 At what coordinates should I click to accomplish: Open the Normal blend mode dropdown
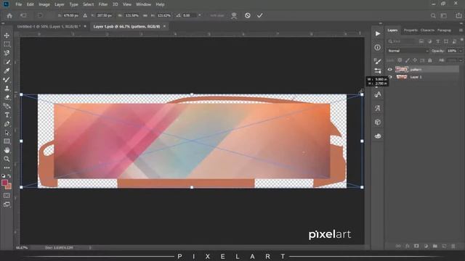click(408, 51)
